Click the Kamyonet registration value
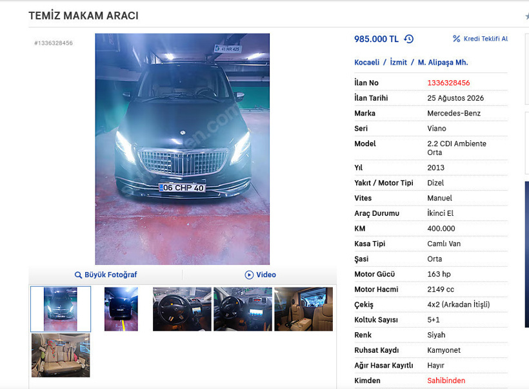Image resolution: width=529 pixels, height=389 pixels. click(x=444, y=350)
